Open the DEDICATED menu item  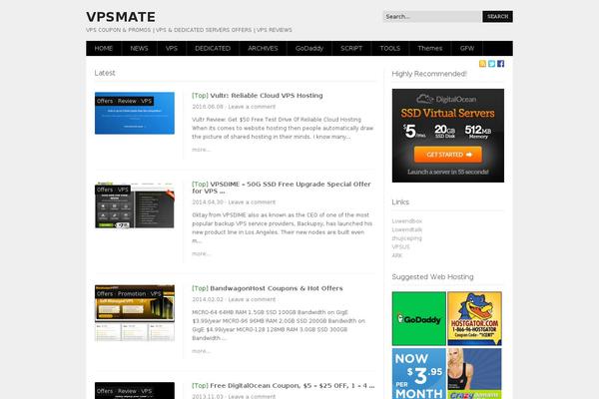coord(213,49)
